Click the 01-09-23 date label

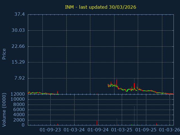(x=50, y=130)
